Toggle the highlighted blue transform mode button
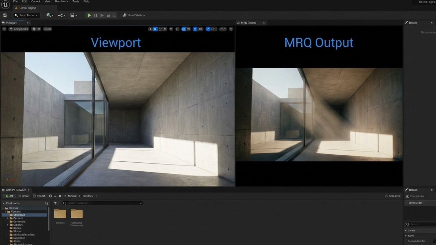The height and width of the screenshot is (245, 436). (x=155, y=29)
